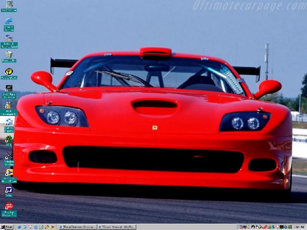Image resolution: width=307 pixels, height=230 pixels.
Task: Click the pencil Quick Launch icon
Action: coord(47,227)
